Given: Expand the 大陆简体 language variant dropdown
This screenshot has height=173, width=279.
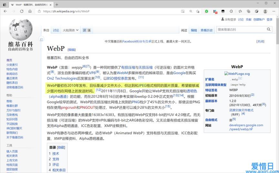Looking at the screenshot, I should (70, 30).
